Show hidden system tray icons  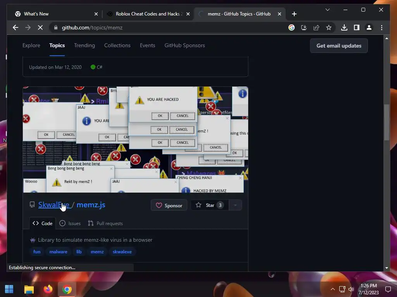333,289
